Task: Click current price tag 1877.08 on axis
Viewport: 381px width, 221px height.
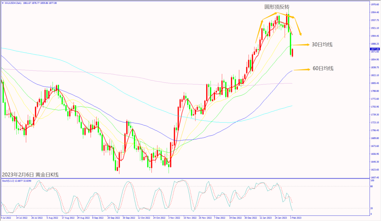Action: (374, 49)
